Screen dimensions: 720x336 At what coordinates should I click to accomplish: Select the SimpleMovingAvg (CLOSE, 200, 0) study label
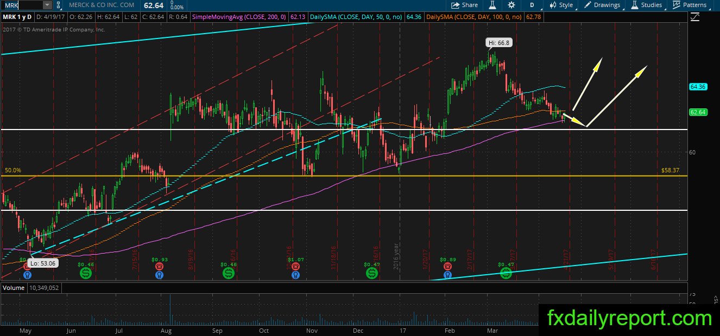[x=238, y=17]
